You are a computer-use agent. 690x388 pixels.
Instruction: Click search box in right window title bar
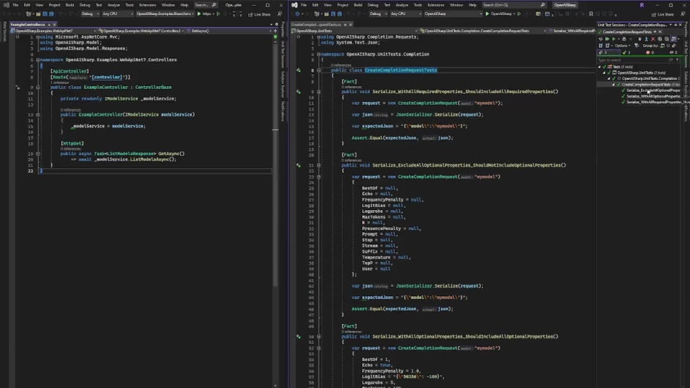tap(514, 5)
